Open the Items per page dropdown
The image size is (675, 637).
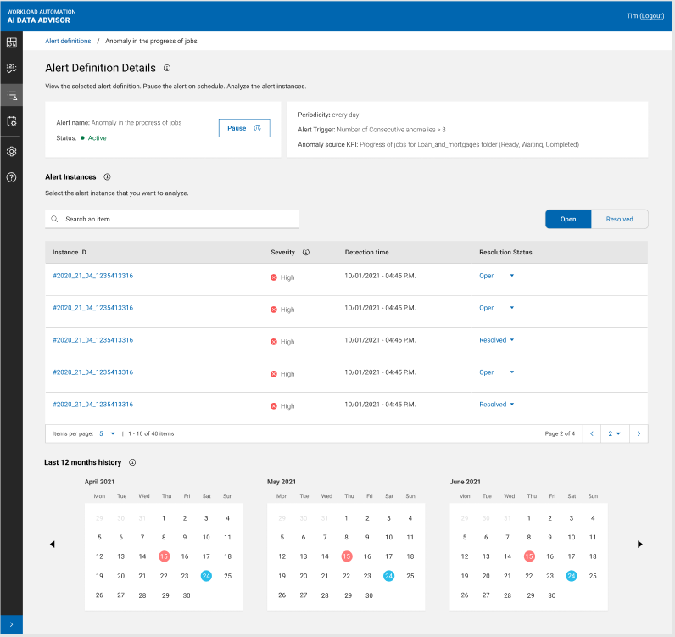(107, 433)
